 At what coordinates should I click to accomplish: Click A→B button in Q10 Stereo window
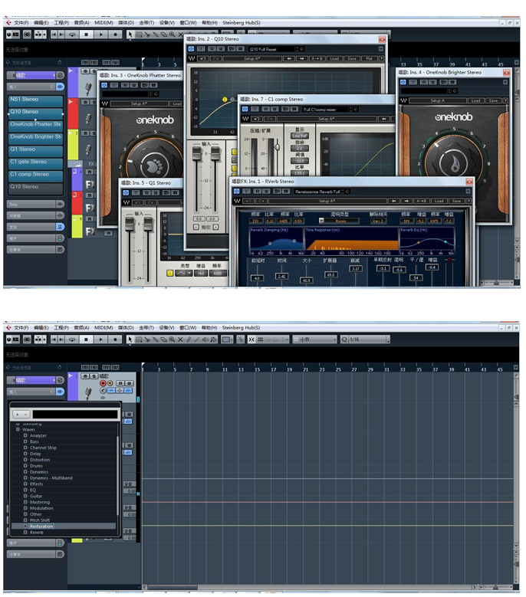pyautogui.click(x=317, y=58)
